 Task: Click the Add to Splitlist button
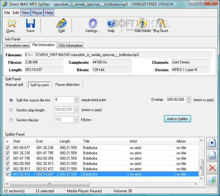pyautogui.click(x=177, y=119)
